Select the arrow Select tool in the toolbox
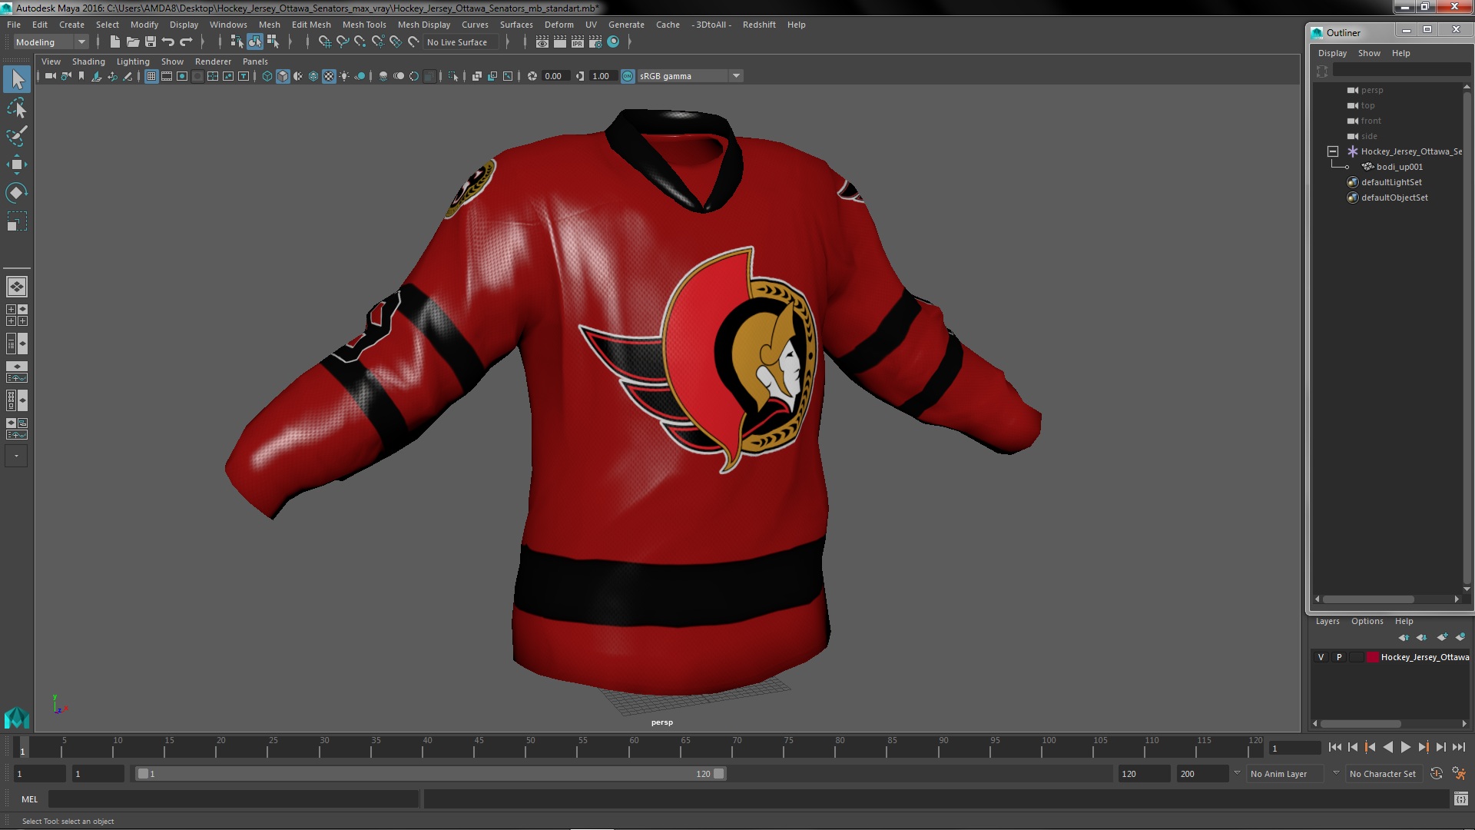 (x=17, y=79)
